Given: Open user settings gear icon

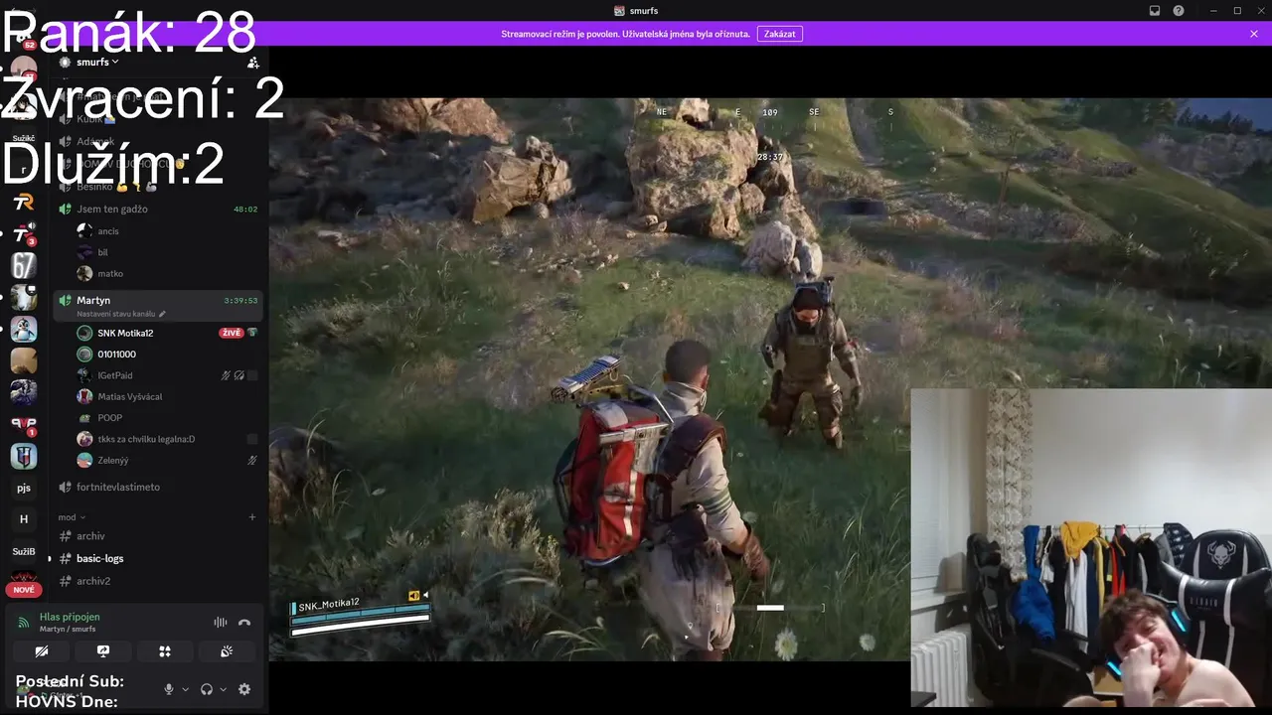Looking at the screenshot, I should [244, 689].
